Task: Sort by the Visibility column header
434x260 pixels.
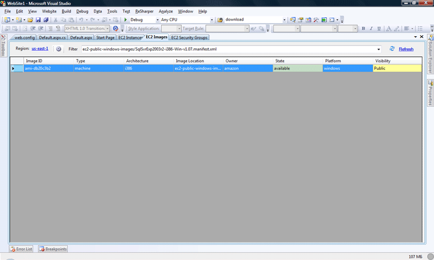Action: tap(397, 61)
